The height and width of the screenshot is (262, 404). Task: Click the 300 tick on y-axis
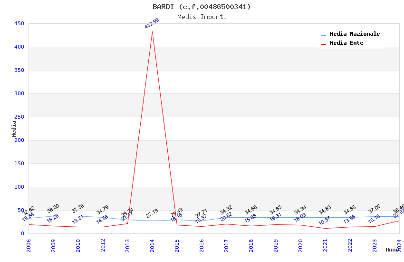19,93
